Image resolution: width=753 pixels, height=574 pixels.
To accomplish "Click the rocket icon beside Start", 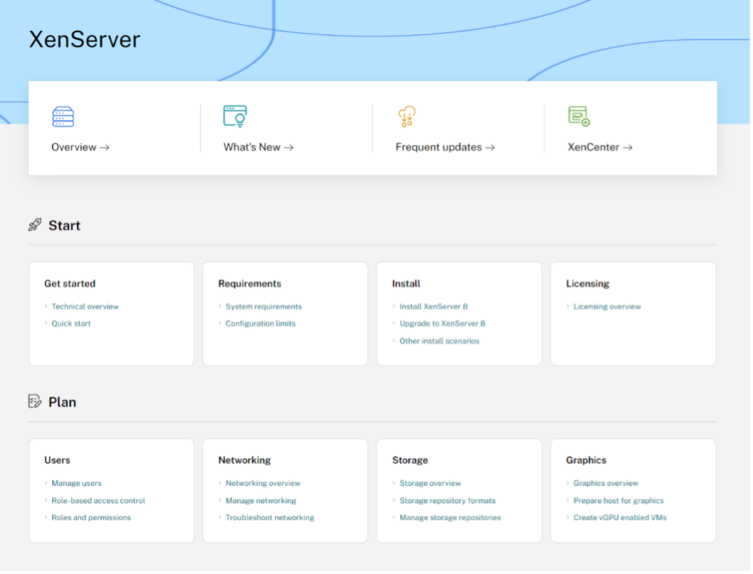I will (x=35, y=225).
